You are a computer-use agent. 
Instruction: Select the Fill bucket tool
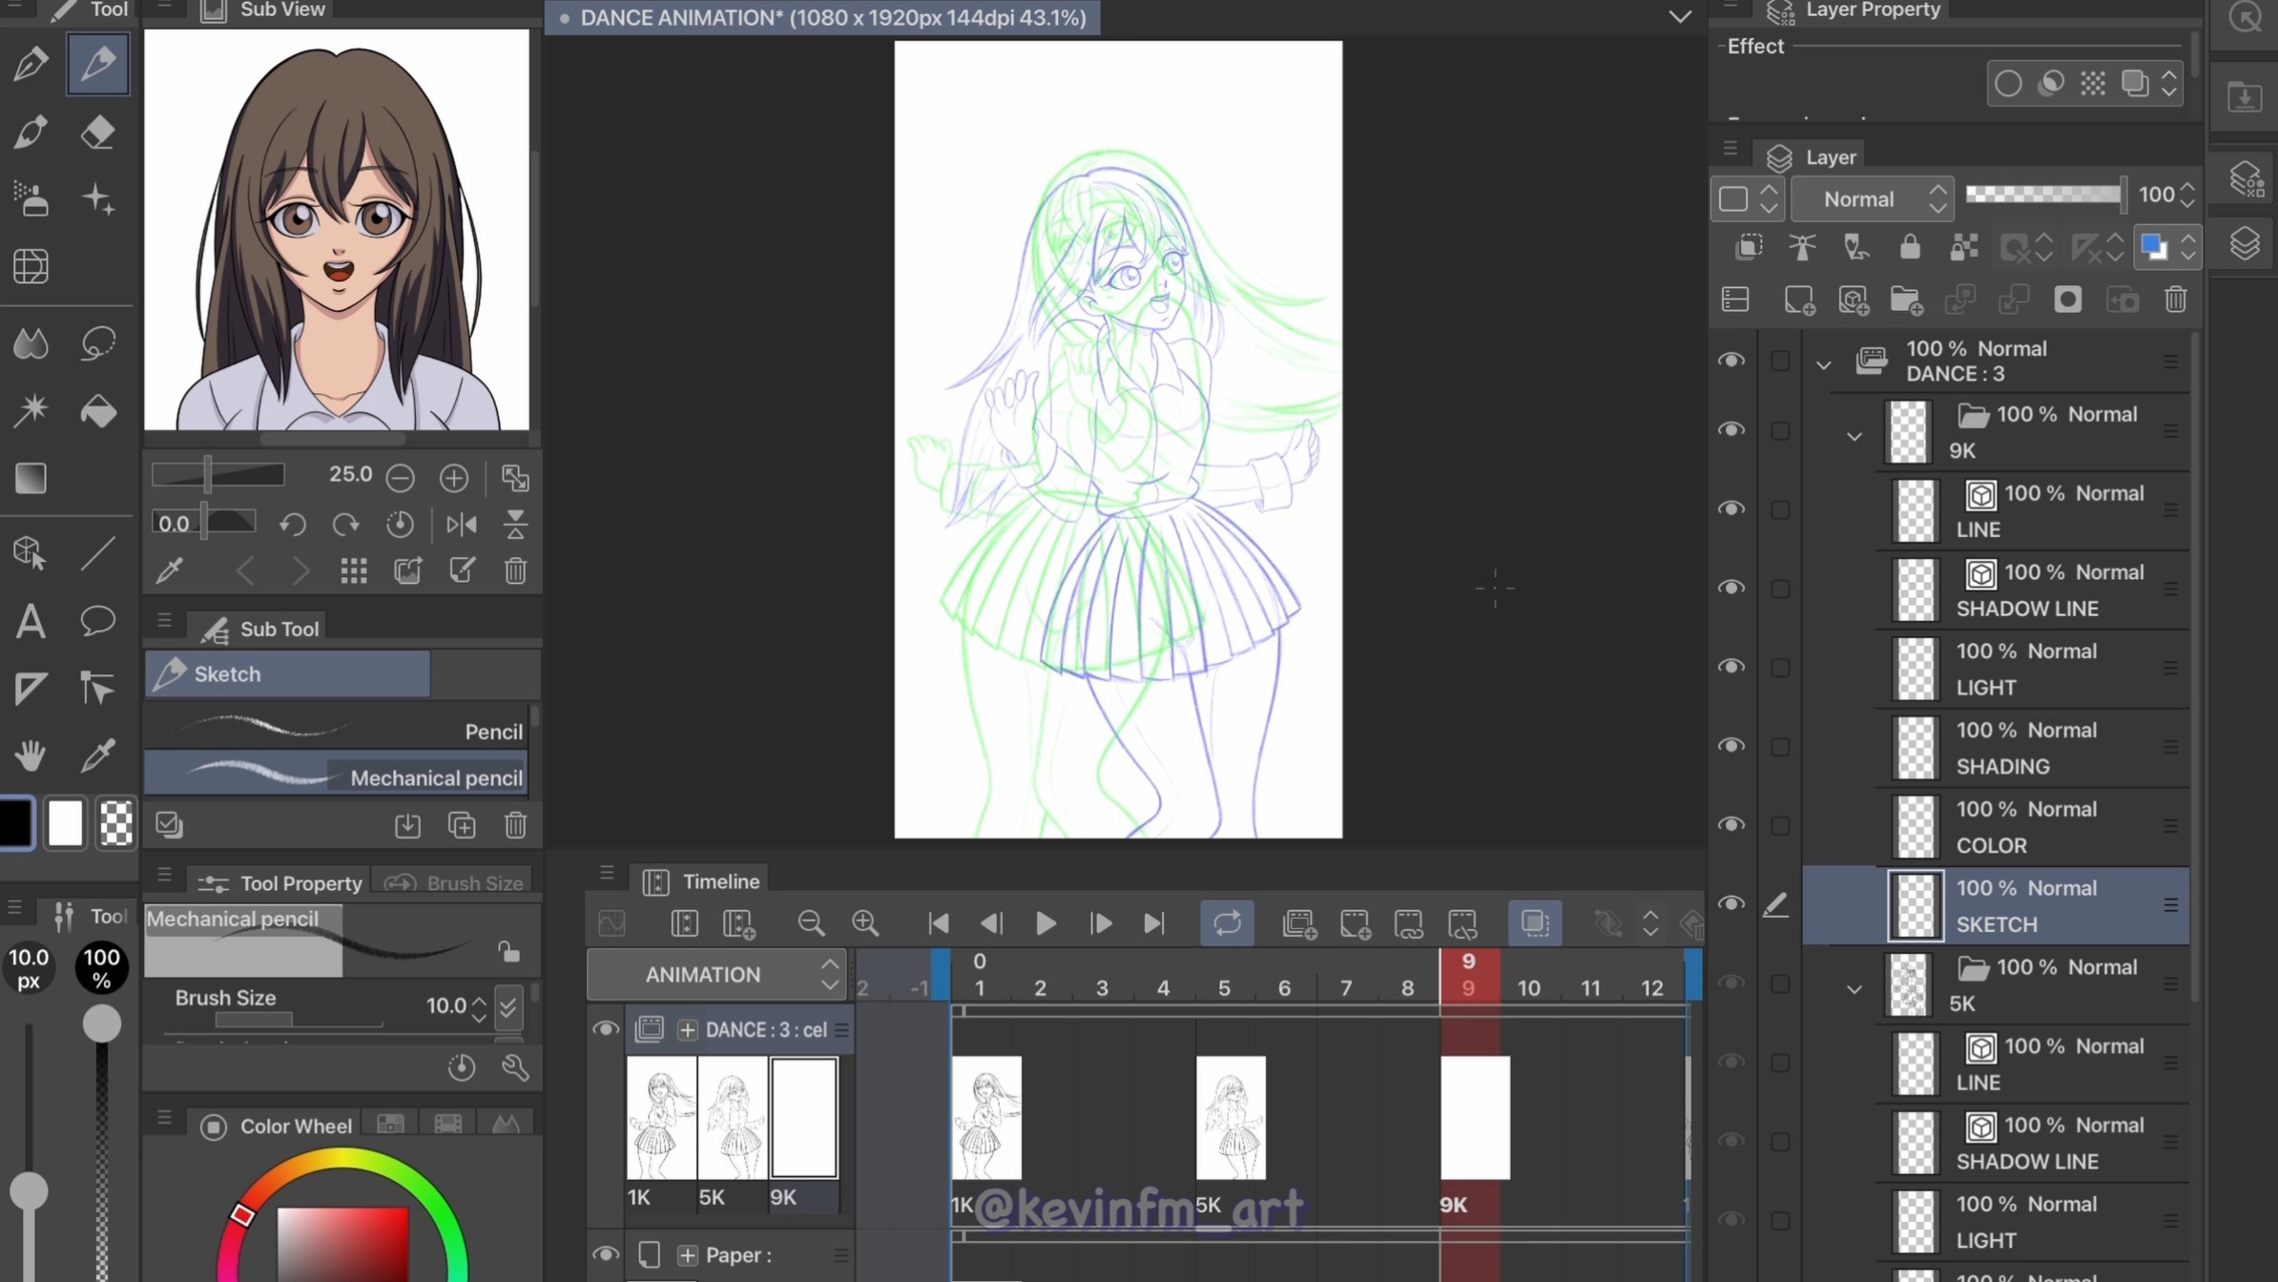(x=98, y=411)
